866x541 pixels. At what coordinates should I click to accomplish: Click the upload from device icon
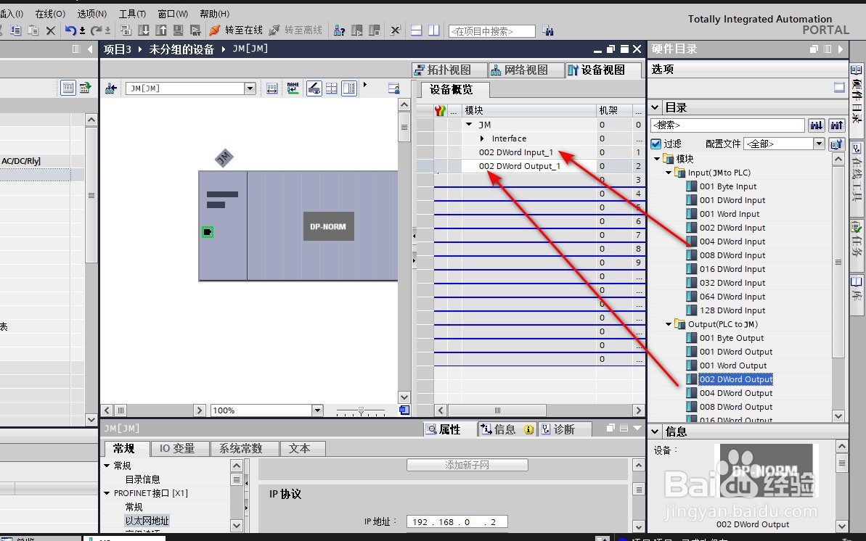tap(160, 30)
